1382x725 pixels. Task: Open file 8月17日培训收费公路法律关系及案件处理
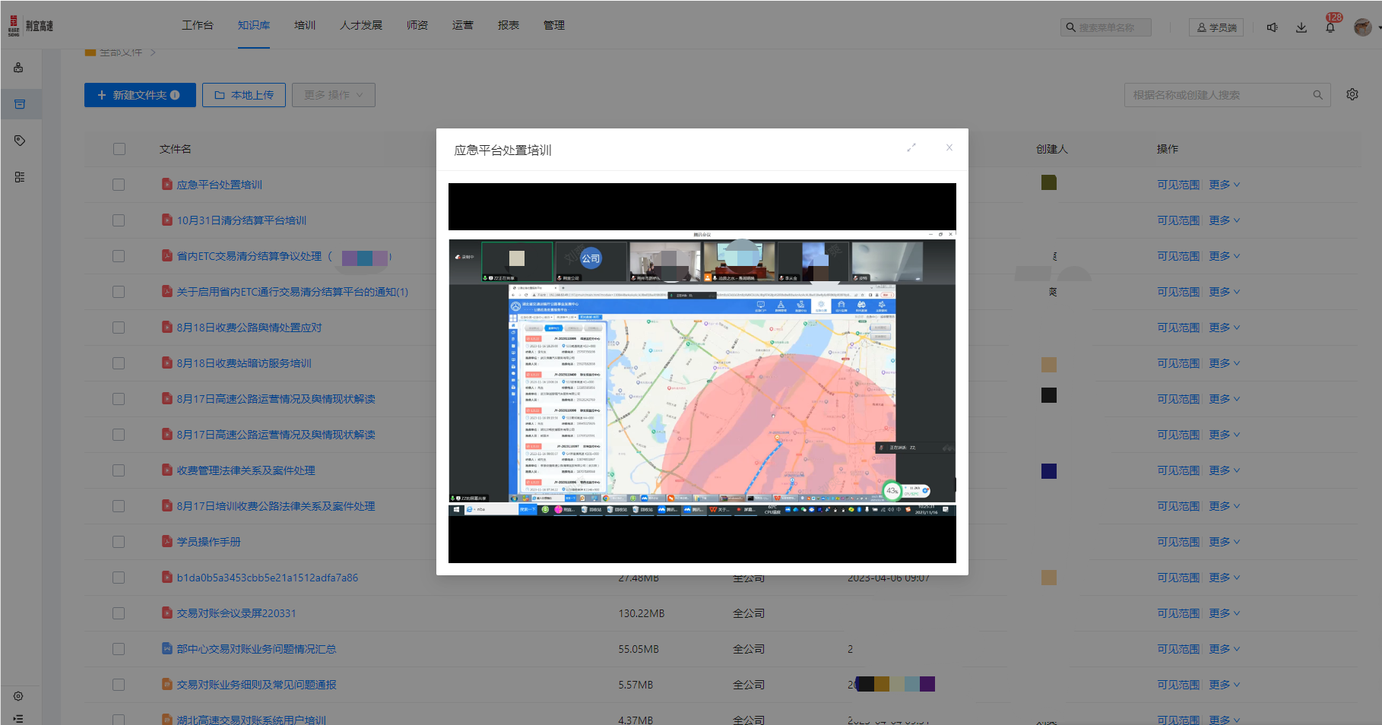pyautogui.click(x=276, y=506)
